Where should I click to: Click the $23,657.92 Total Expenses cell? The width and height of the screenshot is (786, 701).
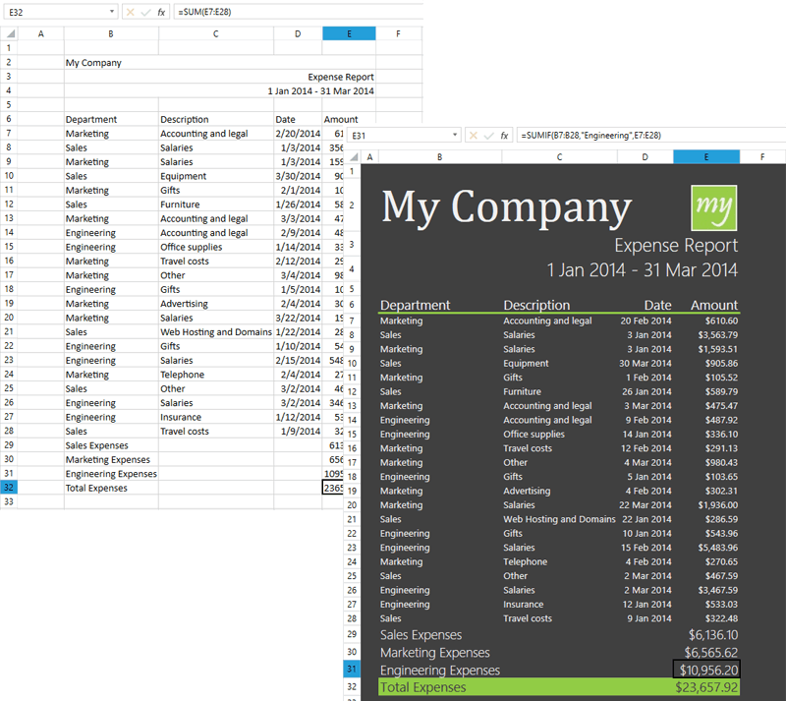point(705,687)
